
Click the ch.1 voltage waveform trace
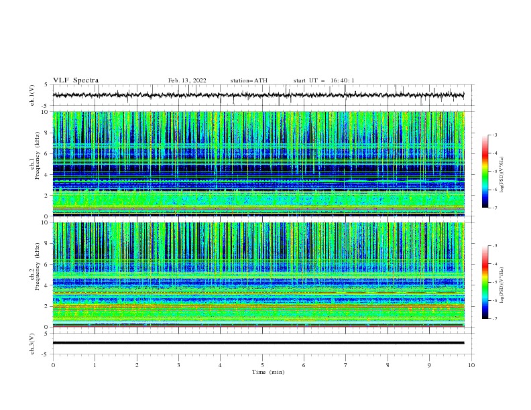(258, 95)
